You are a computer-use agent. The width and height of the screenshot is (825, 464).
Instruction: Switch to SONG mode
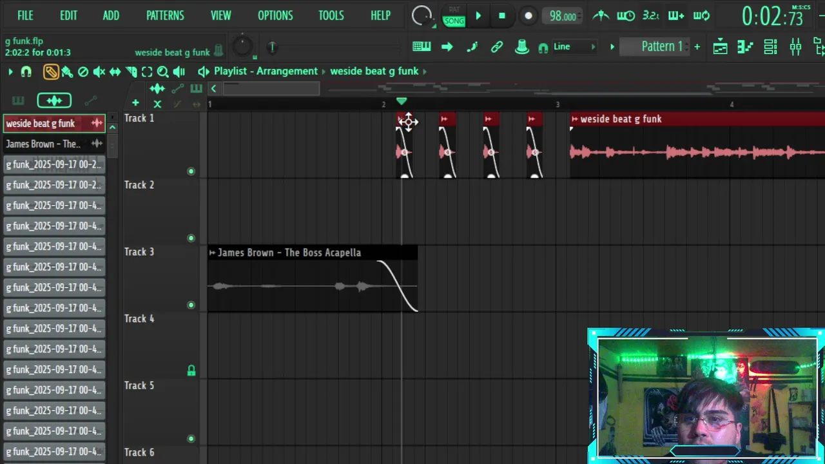[454, 21]
